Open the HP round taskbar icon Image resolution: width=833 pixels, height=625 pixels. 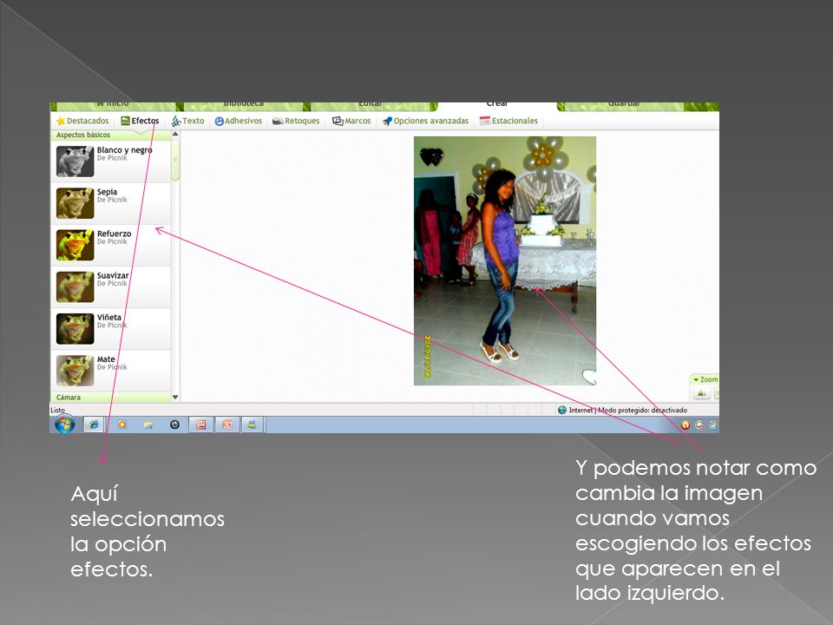[x=174, y=424]
